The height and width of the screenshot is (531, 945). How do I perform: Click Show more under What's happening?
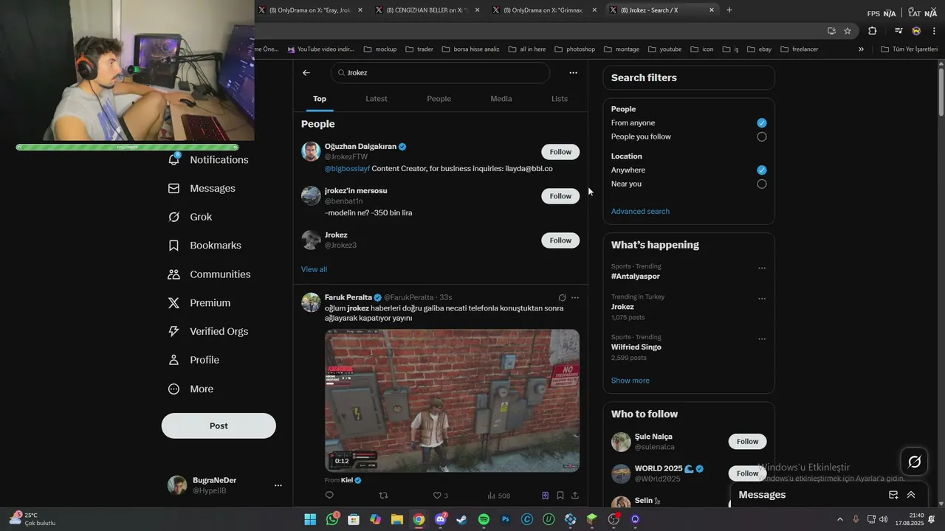tap(630, 381)
